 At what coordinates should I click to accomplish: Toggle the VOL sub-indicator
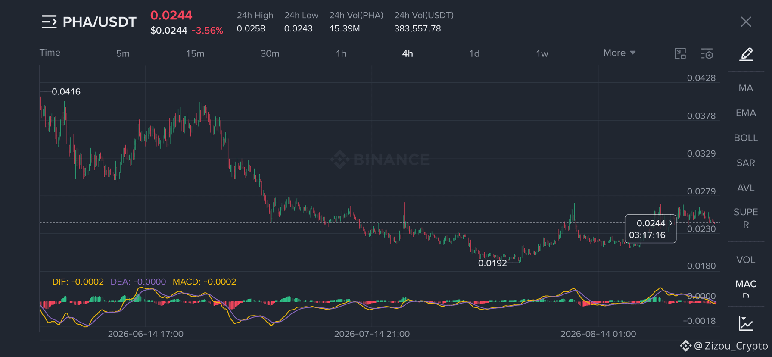point(746,260)
